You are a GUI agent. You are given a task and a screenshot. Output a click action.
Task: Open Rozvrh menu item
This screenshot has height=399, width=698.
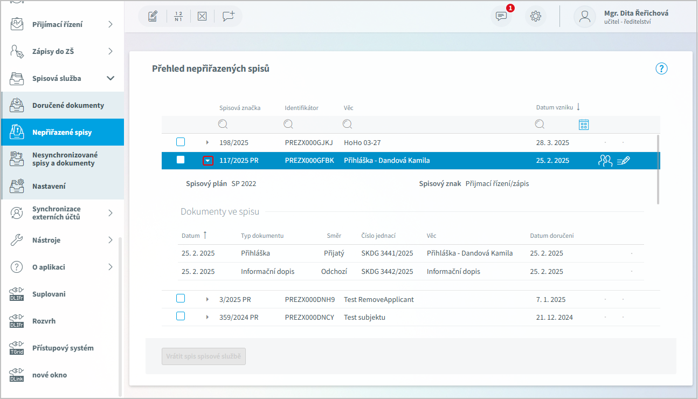(x=62, y=321)
